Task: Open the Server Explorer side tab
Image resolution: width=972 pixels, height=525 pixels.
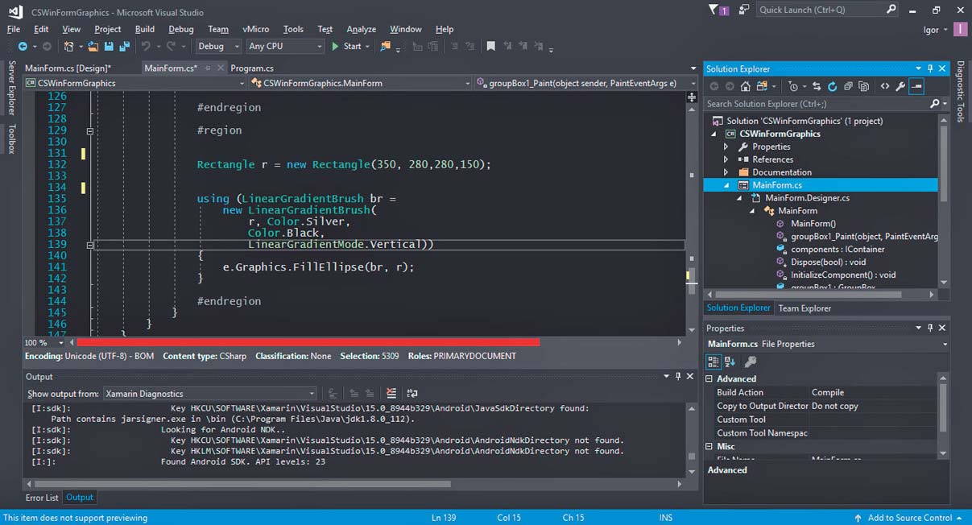Action: tap(11, 87)
